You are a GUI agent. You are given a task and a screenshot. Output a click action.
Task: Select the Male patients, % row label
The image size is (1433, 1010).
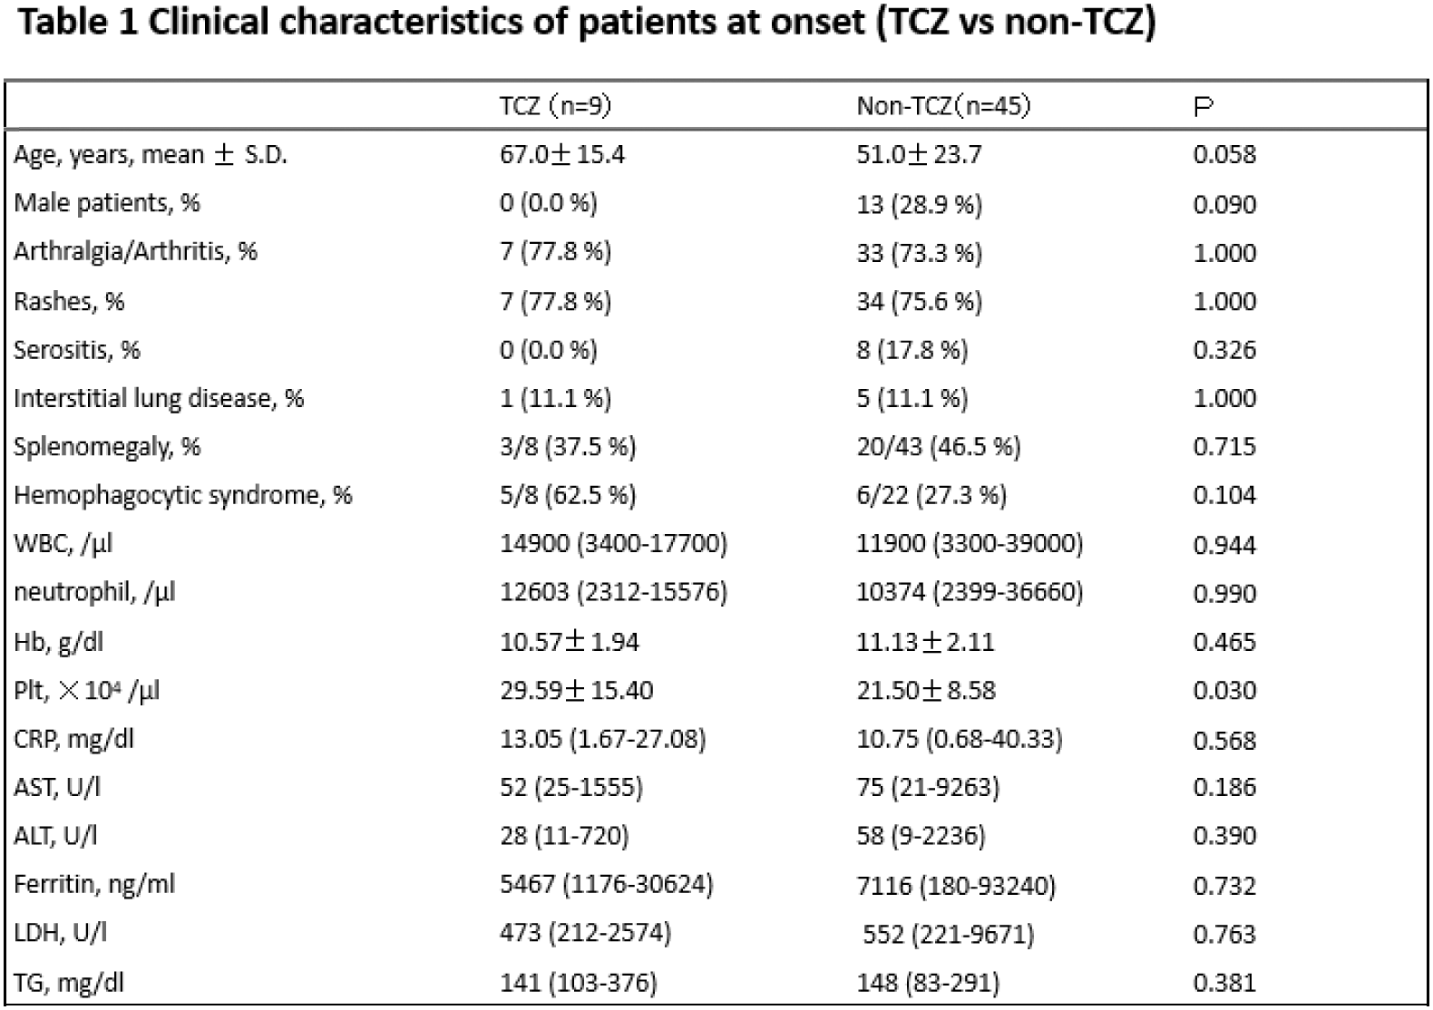[x=107, y=203]
